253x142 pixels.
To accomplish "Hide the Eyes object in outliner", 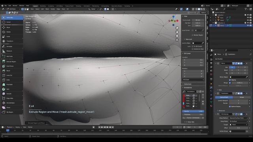I will pyautogui.click(x=248, y=17).
